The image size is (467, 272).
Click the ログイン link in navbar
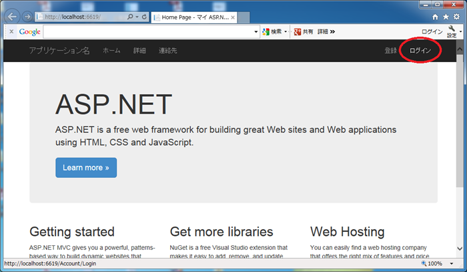(x=420, y=50)
